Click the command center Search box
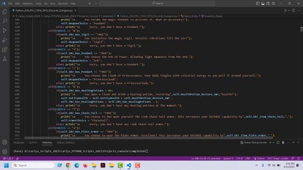Viewport: 303px width, 170px height. click(157, 3)
